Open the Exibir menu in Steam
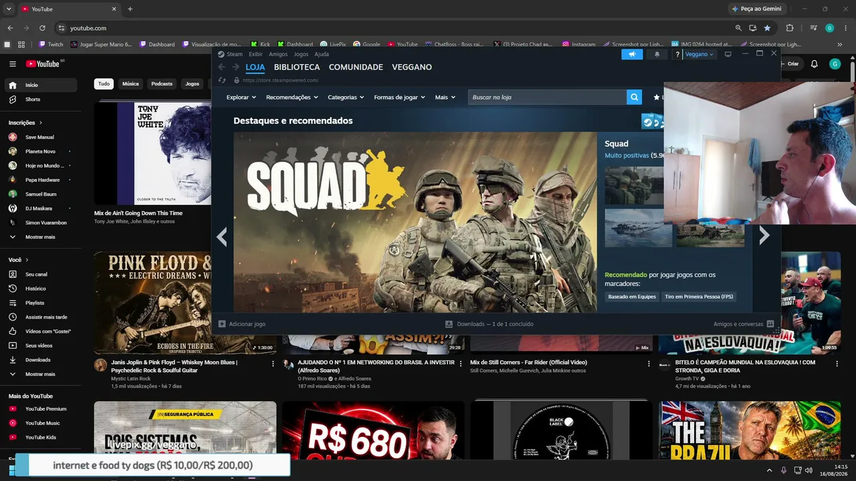 pos(255,54)
